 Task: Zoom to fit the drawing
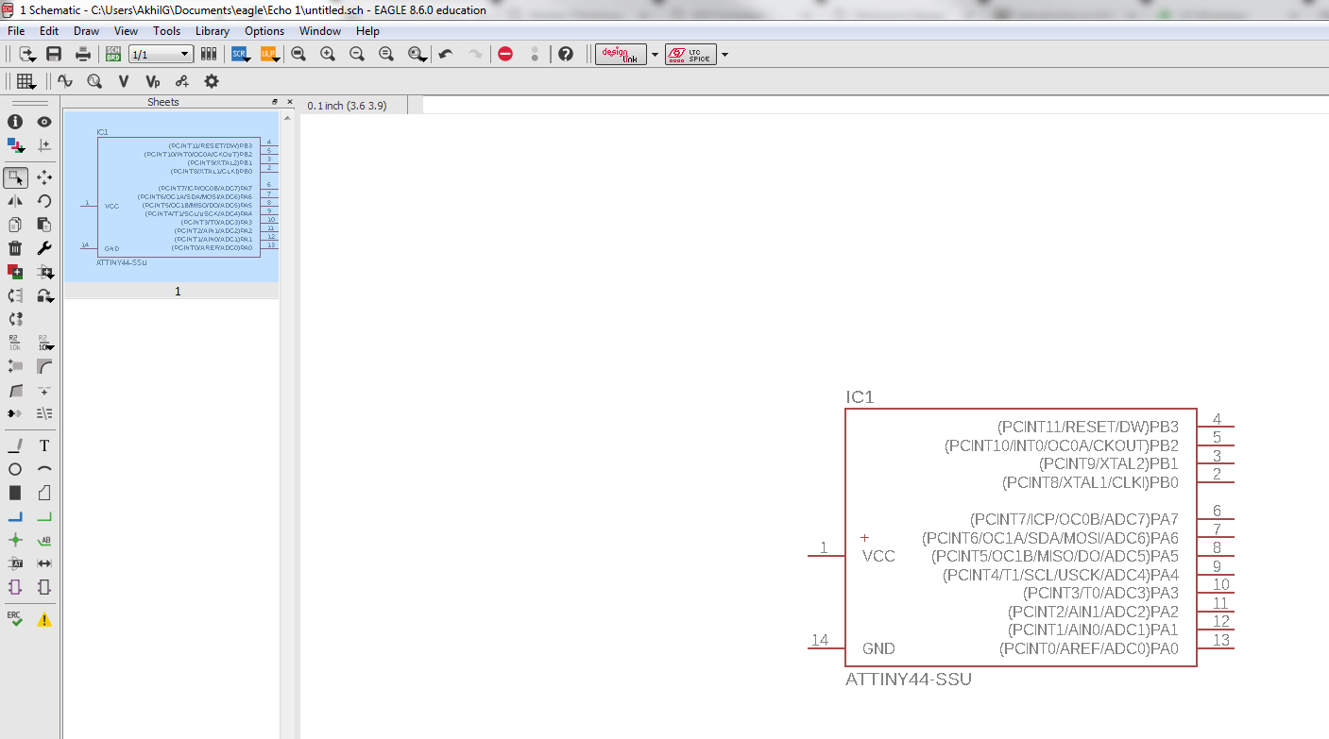pos(298,54)
